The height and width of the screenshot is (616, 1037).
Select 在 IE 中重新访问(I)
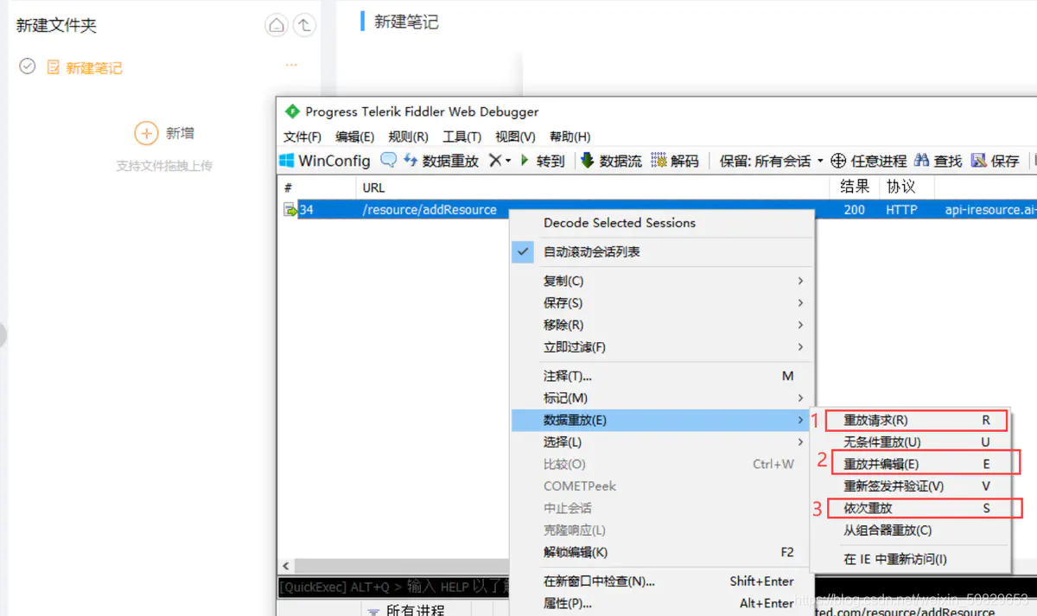point(911,559)
